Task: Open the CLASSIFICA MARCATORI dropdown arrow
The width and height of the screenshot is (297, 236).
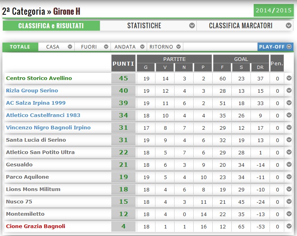Action: [289, 25]
